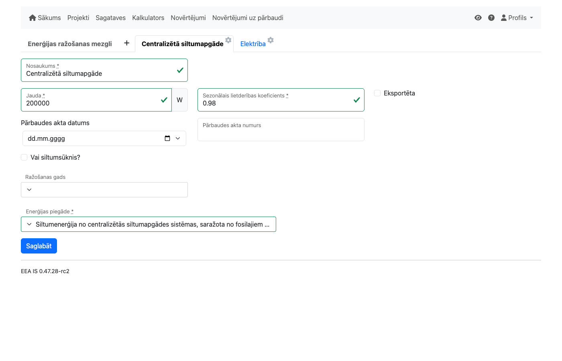Open calendar picker icon for Pārbaudes akta datums
The height and width of the screenshot is (361, 562).
click(x=167, y=138)
